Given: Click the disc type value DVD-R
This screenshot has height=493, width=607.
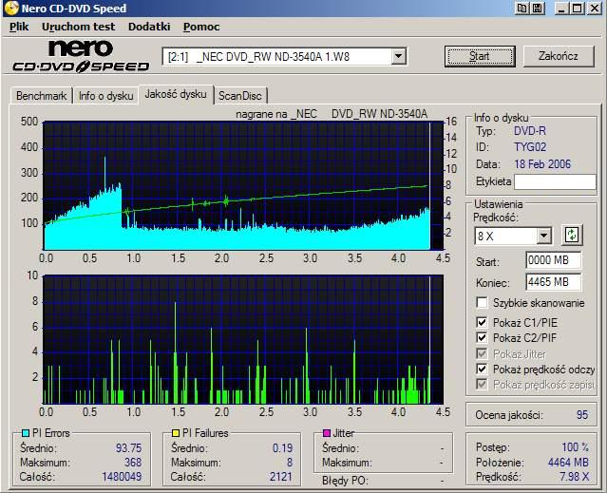Looking at the screenshot, I should pos(529,131).
